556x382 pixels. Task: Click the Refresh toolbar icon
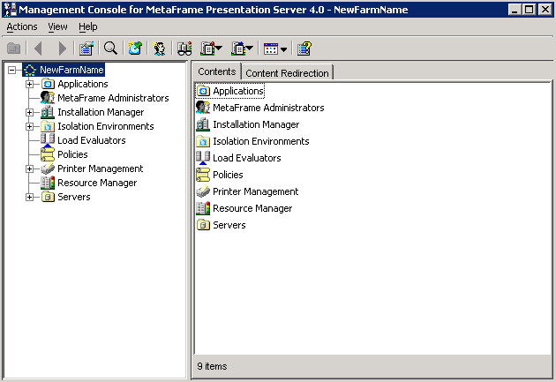pyautogui.click(x=135, y=49)
